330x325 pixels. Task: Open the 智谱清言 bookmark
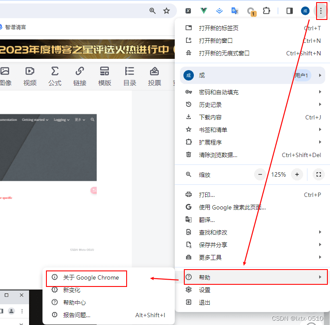click(x=13, y=27)
